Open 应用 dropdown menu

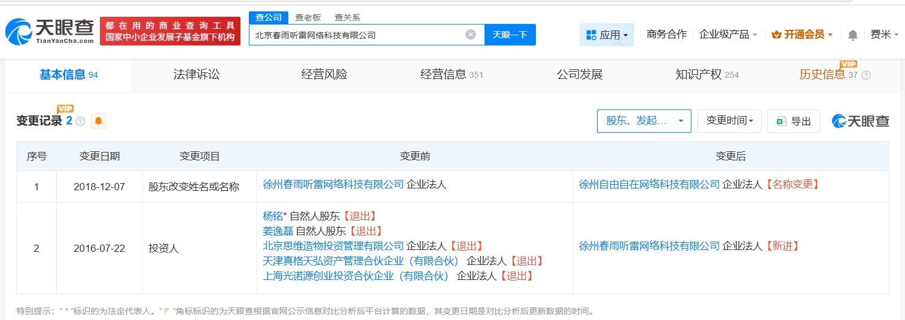607,35
